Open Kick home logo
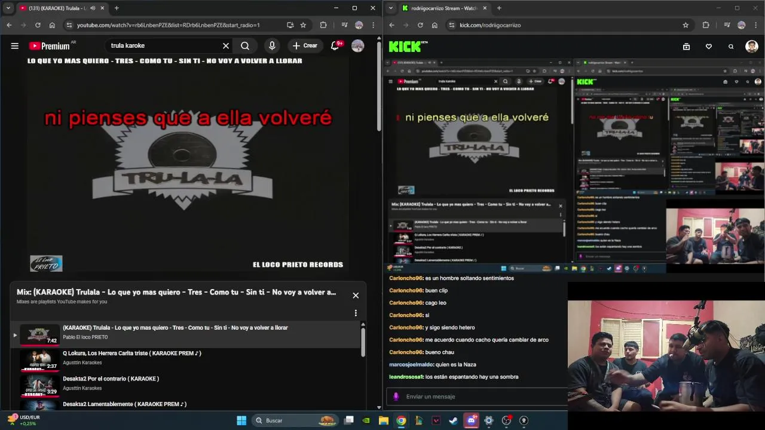This screenshot has width=765, height=430. click(408, 46)
